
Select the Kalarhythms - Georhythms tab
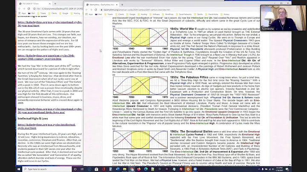click(x=102, y=5)
